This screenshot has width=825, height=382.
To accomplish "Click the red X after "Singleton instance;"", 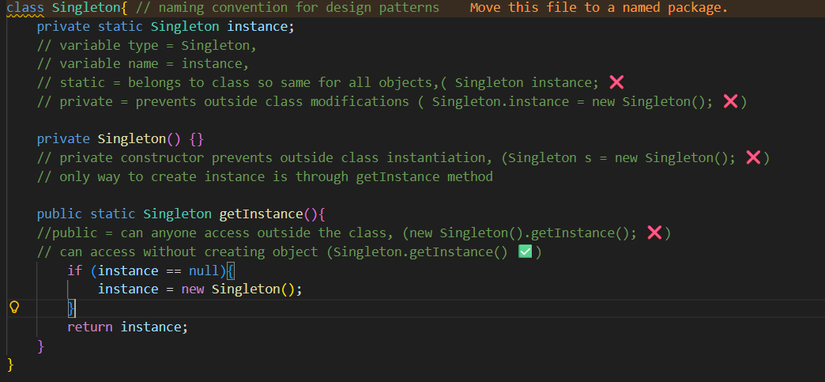I will coord(616,82).
